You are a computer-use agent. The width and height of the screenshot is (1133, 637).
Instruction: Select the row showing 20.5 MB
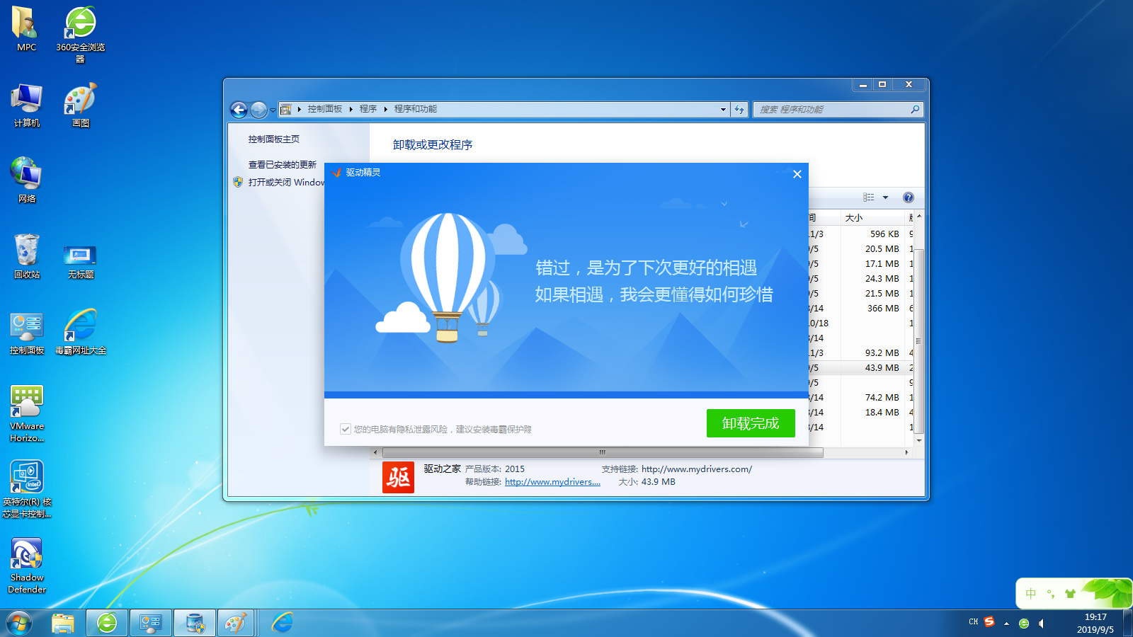(860, 249)
